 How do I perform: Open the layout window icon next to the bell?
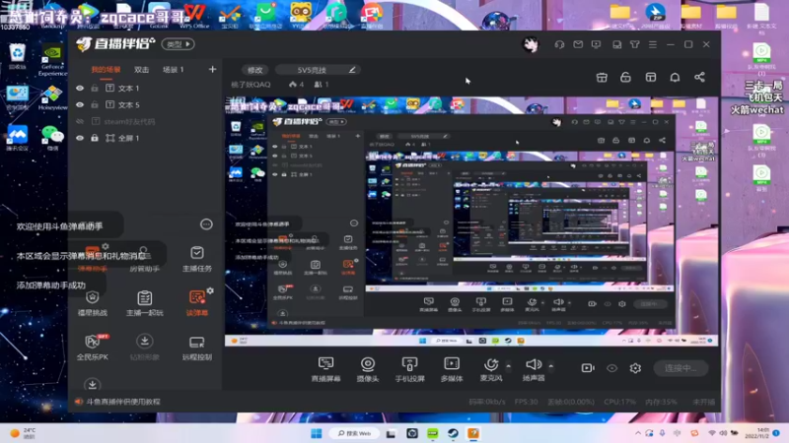point(651,78)
